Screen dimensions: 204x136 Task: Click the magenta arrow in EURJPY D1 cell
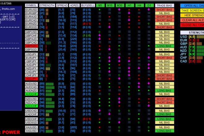point(149,58)
